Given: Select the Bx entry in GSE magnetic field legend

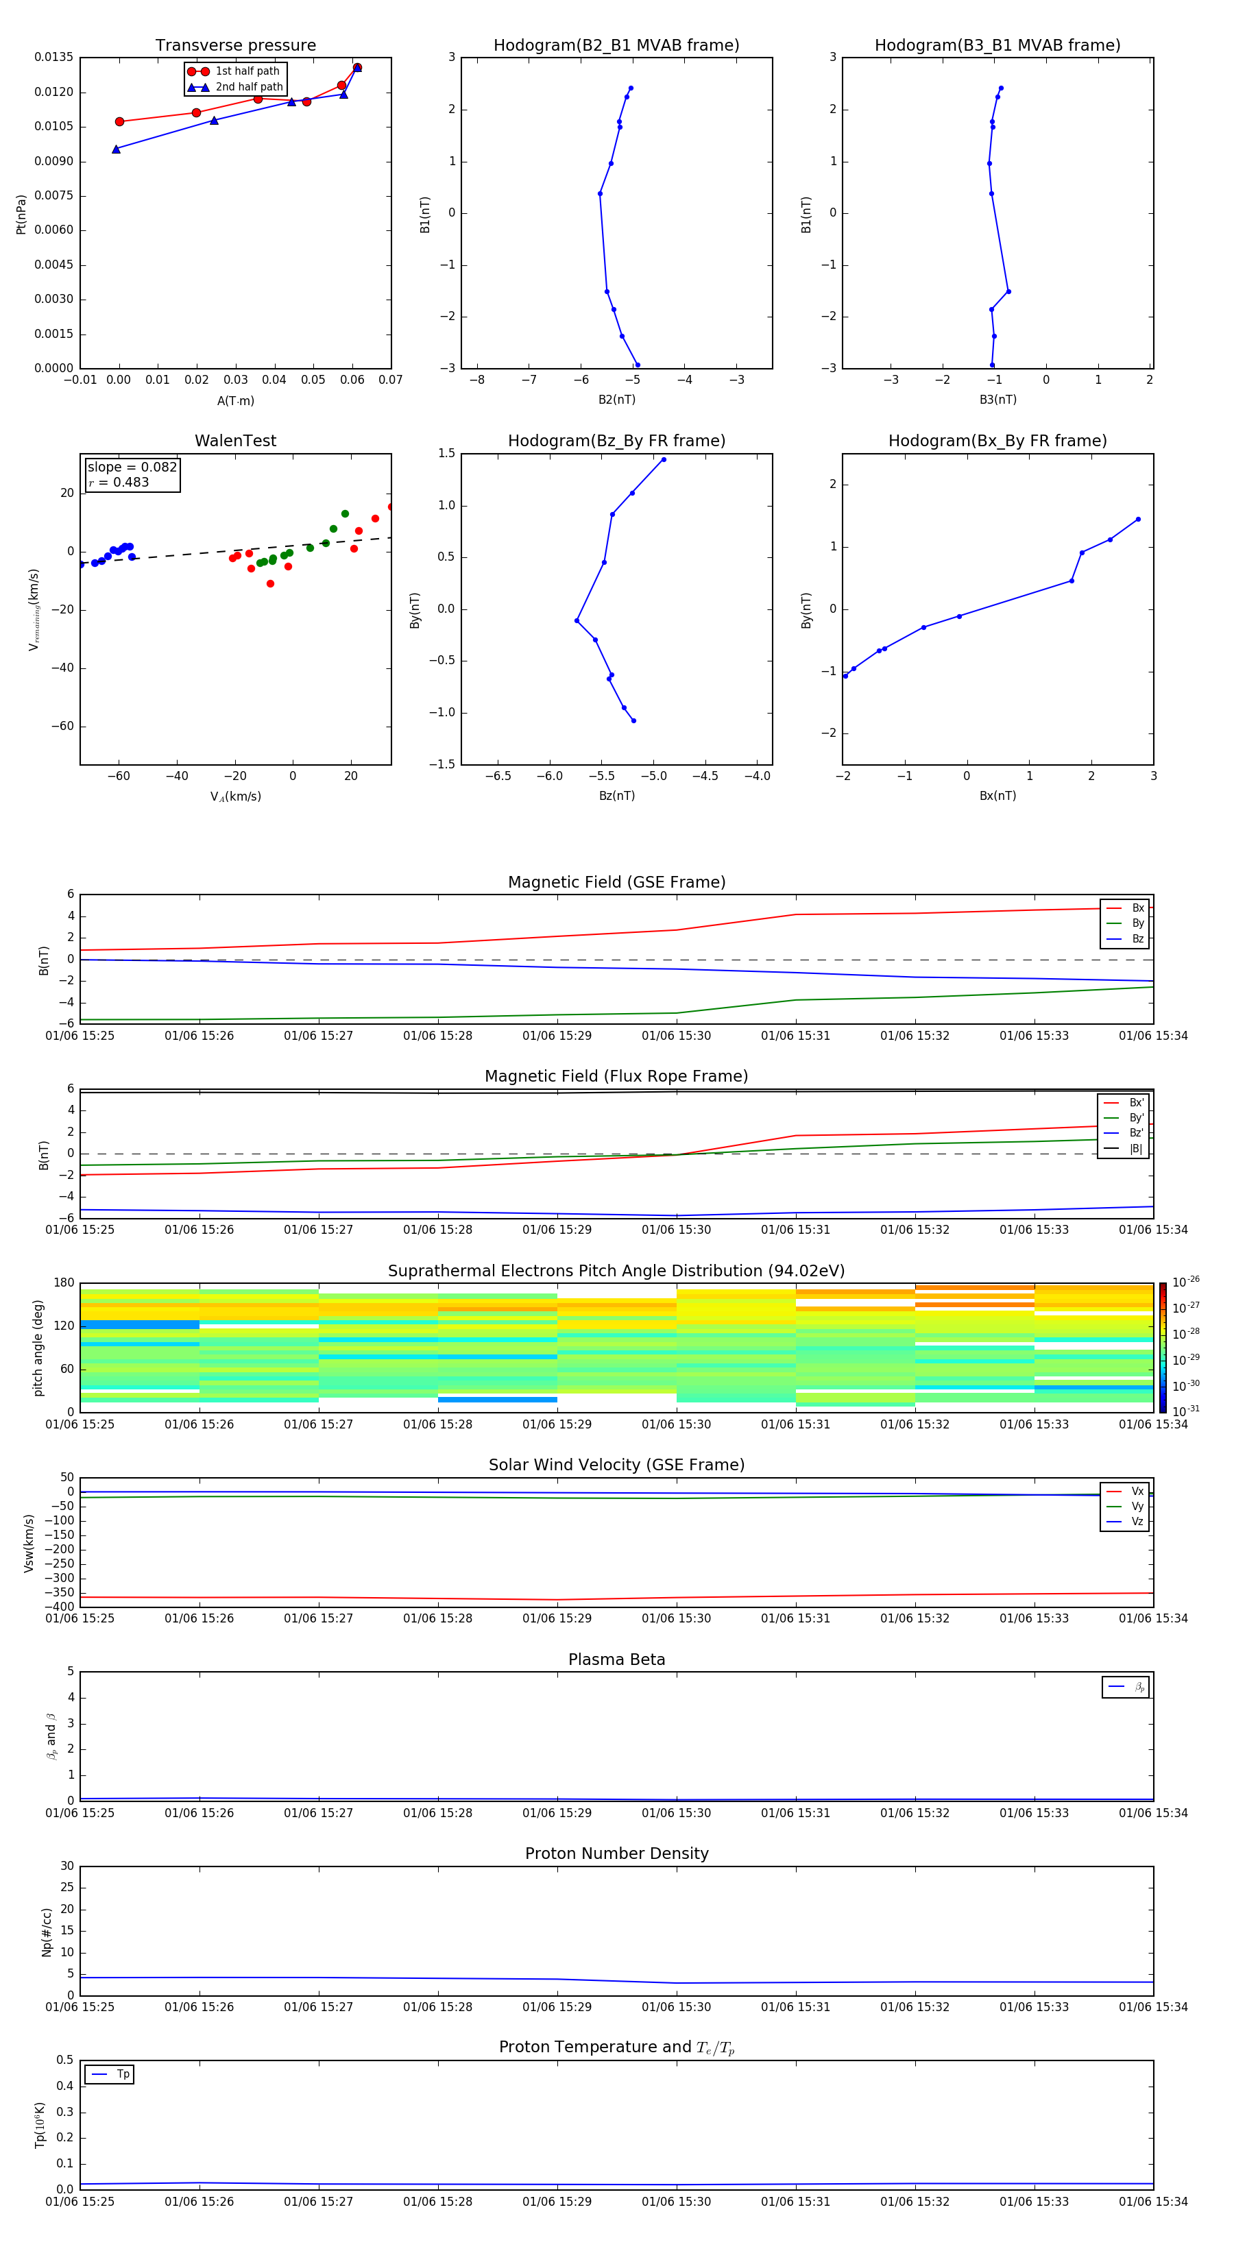Looking at the screenshot, I should pos(1125,908).
